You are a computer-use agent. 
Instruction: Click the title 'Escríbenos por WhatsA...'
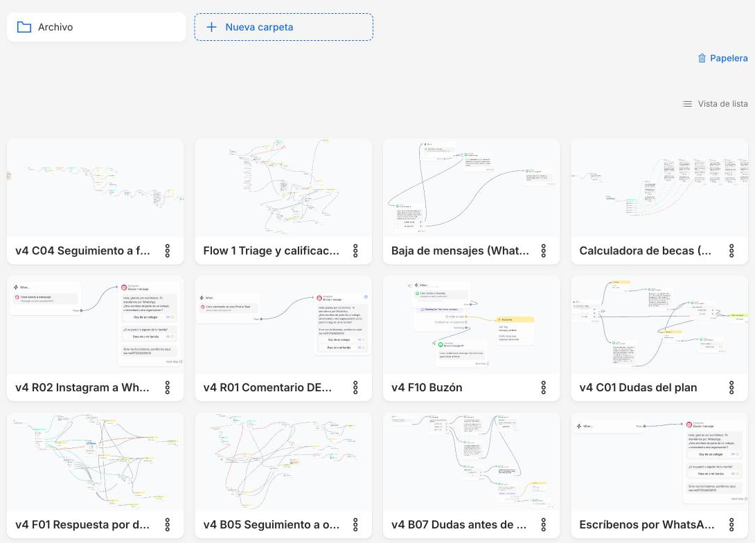647,525
